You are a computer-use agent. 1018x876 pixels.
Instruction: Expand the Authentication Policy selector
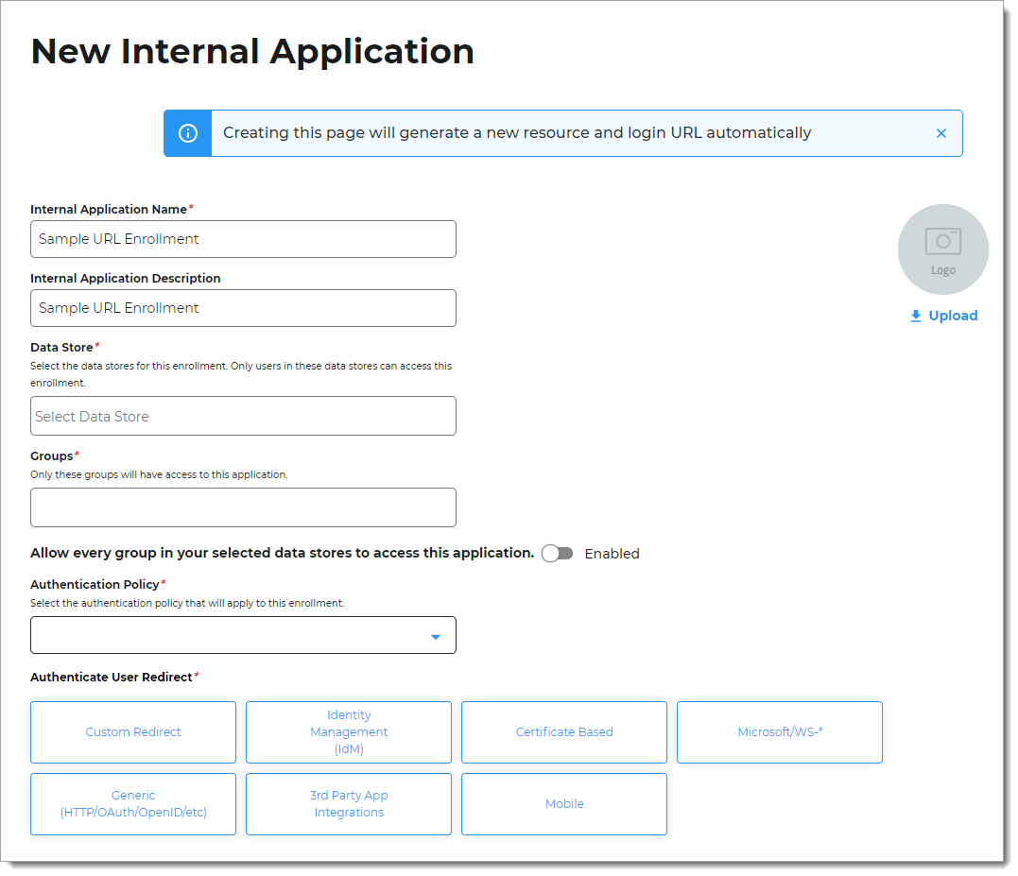click(x=243, y=635)
